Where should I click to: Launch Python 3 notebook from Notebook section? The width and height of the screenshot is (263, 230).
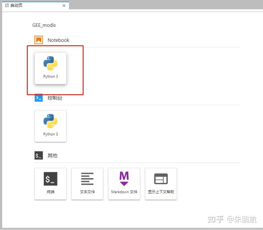tap(51, 68)
